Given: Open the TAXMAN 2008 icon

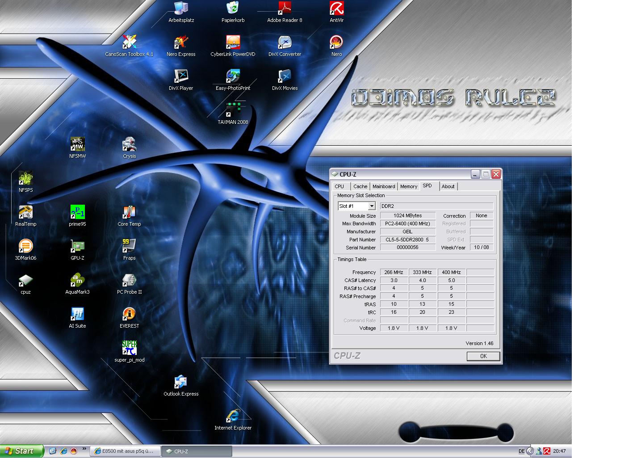Looking at the screenshot, I should (233, 114).
